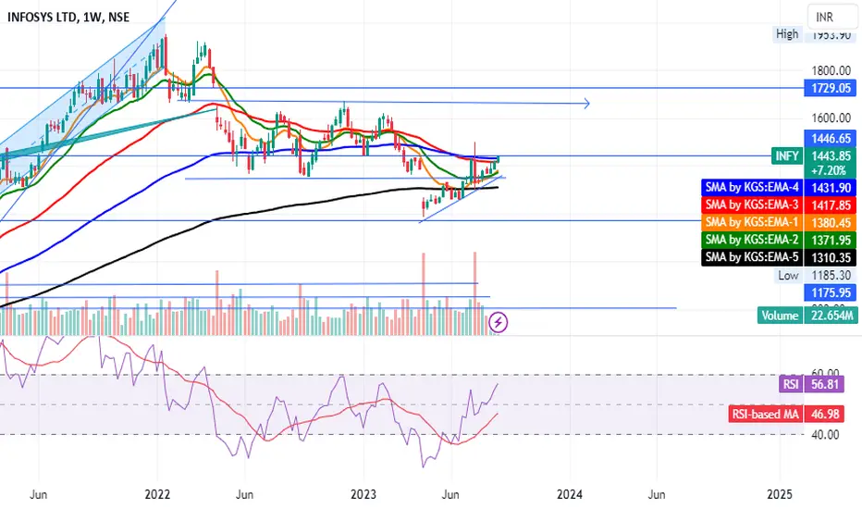The width and height of the screenshot is (862, 509).
Task: Click the EMA-5 value 1310.35
Action: (831, 257)
